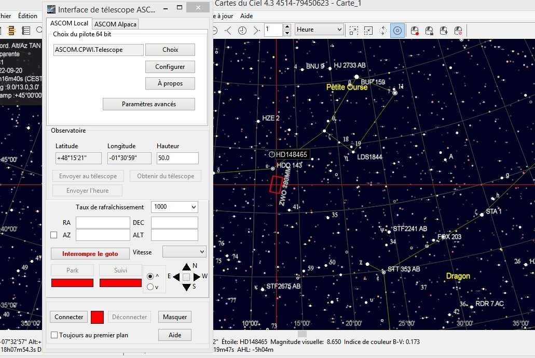Click the time step number field
The image size is (535, 358).
click(273, 30)
